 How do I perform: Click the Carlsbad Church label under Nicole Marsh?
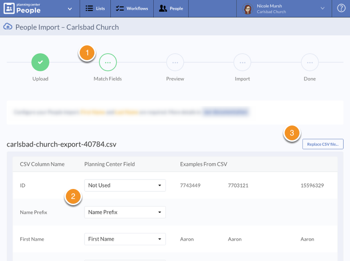271,12
